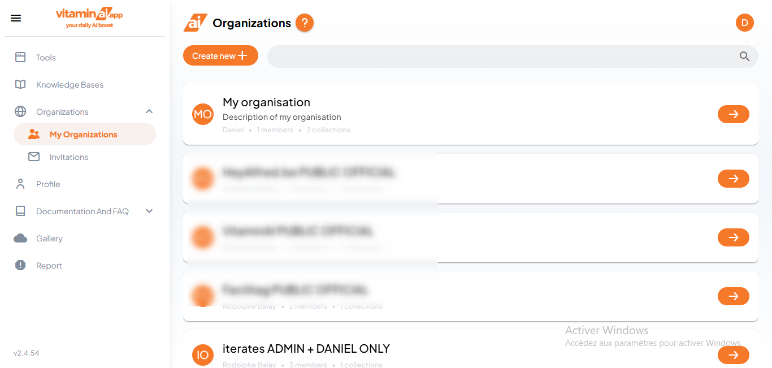The image size is (772, 368).
Task: Click the Knowledge Bases book icon
Action: click(x=20, y=84)
